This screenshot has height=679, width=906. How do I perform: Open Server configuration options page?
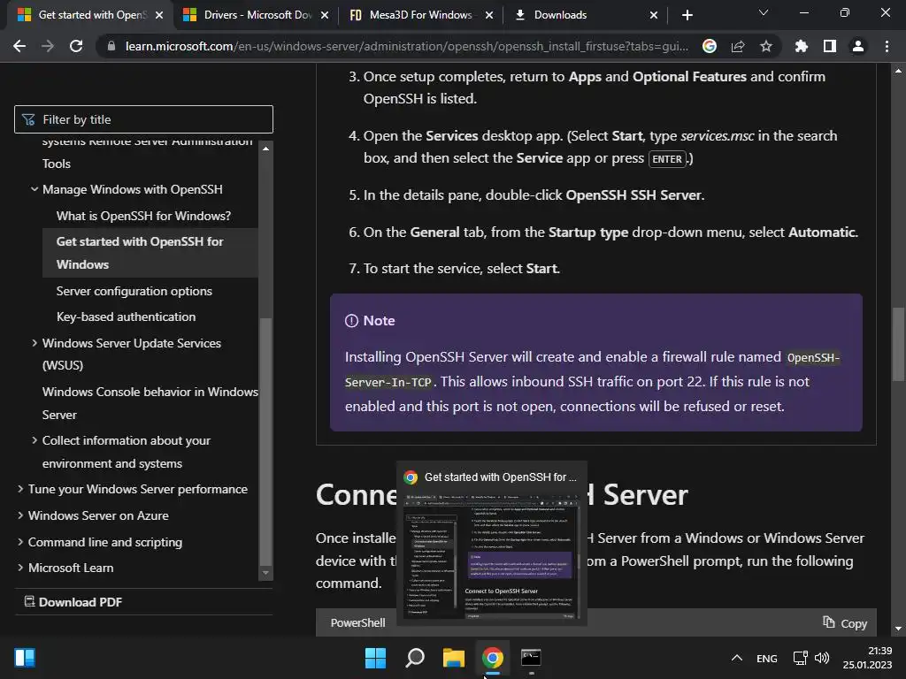(x=134, y=291)
